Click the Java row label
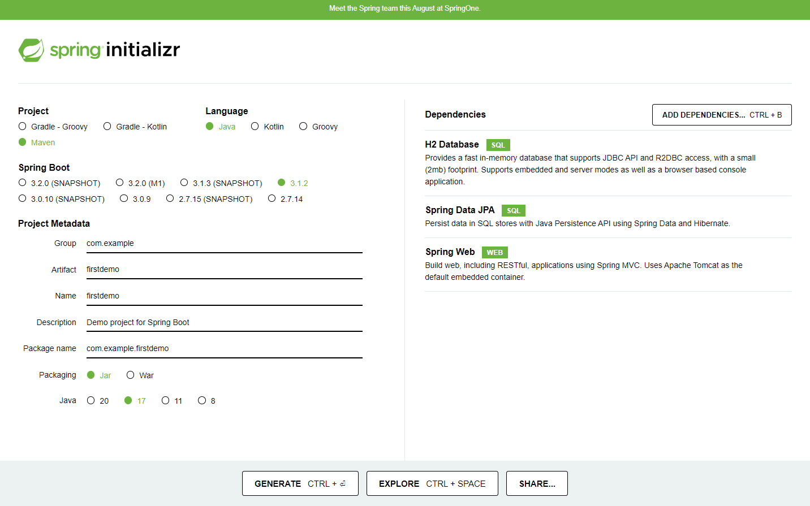Viewport: 810px width, 506px height. (68, 401)
